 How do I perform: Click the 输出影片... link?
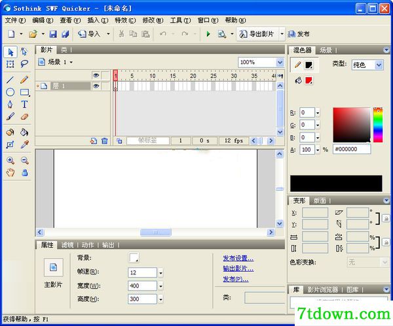click(x=238, y=269)
